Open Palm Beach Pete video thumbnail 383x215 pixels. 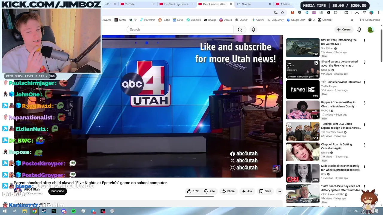tap(303, 193)
